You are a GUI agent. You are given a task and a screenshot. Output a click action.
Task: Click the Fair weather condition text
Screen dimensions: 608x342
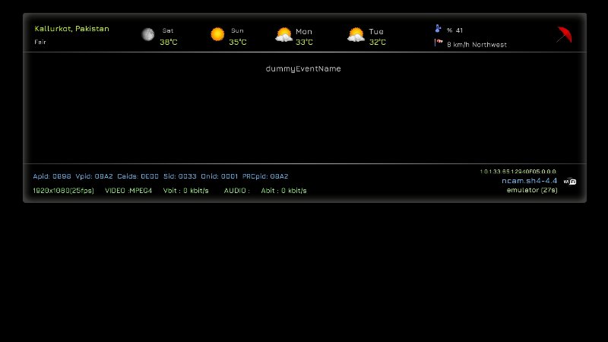coord(40,42)
